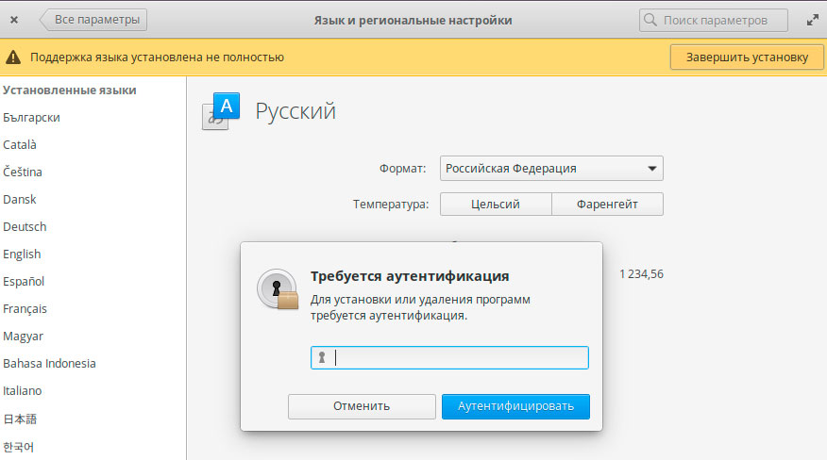The width and height of the screenshot is (827, 460).
Task: Pick Français from the language list
Action: (x=25, y=309)
